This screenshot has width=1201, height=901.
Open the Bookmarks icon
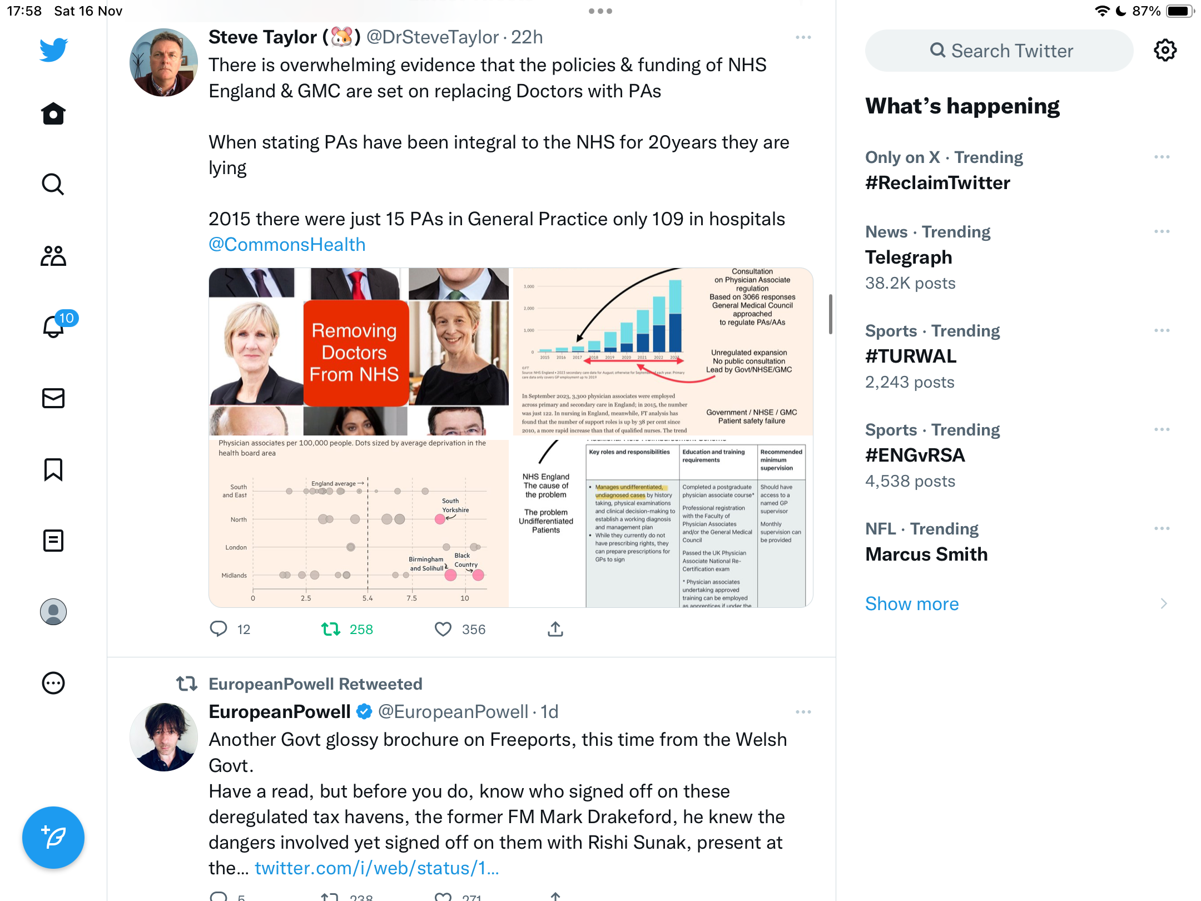[x=53, y=469]
